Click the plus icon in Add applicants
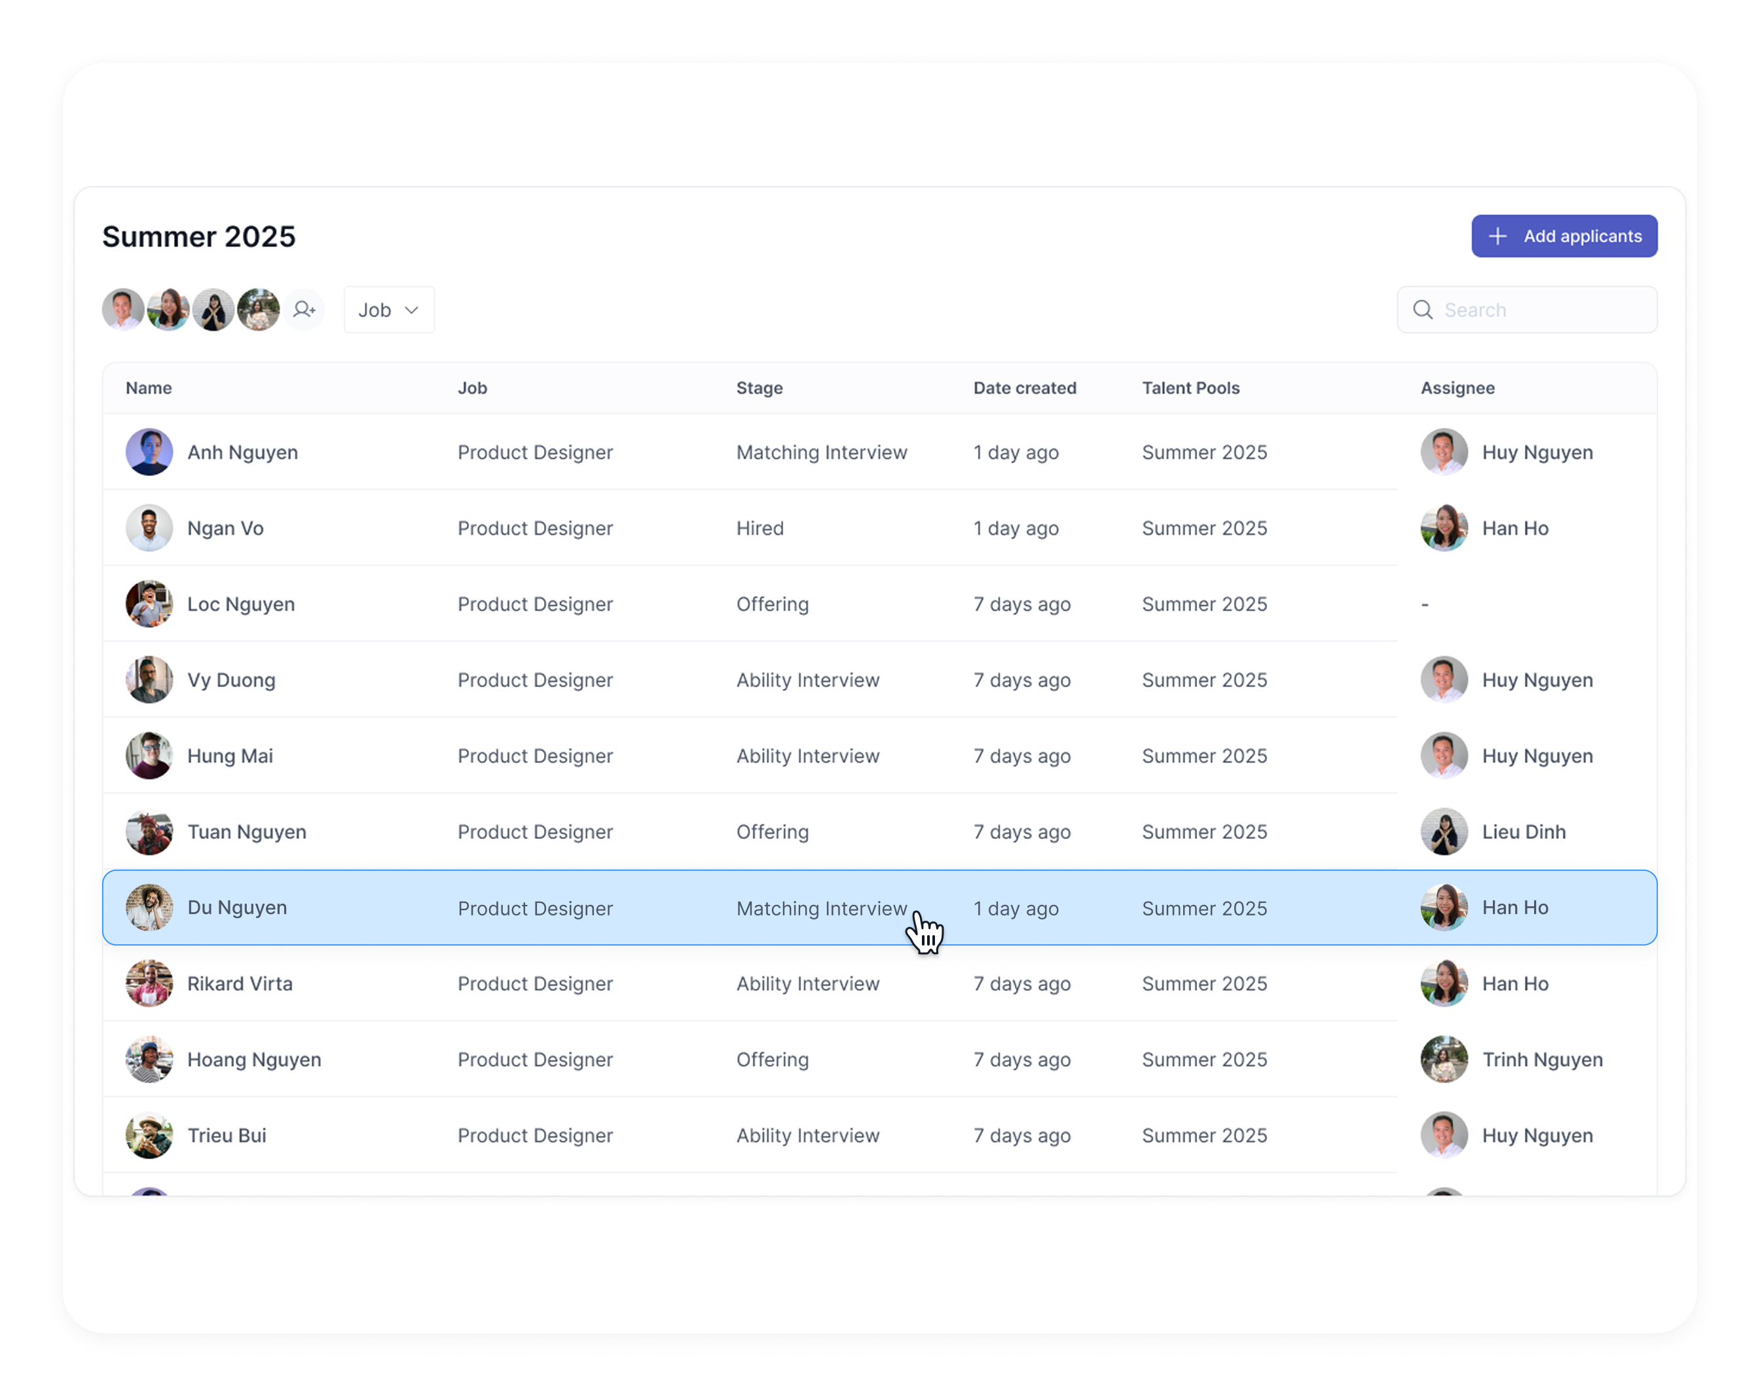This screenshot has height=1383, width=1760. [1497, 236]
